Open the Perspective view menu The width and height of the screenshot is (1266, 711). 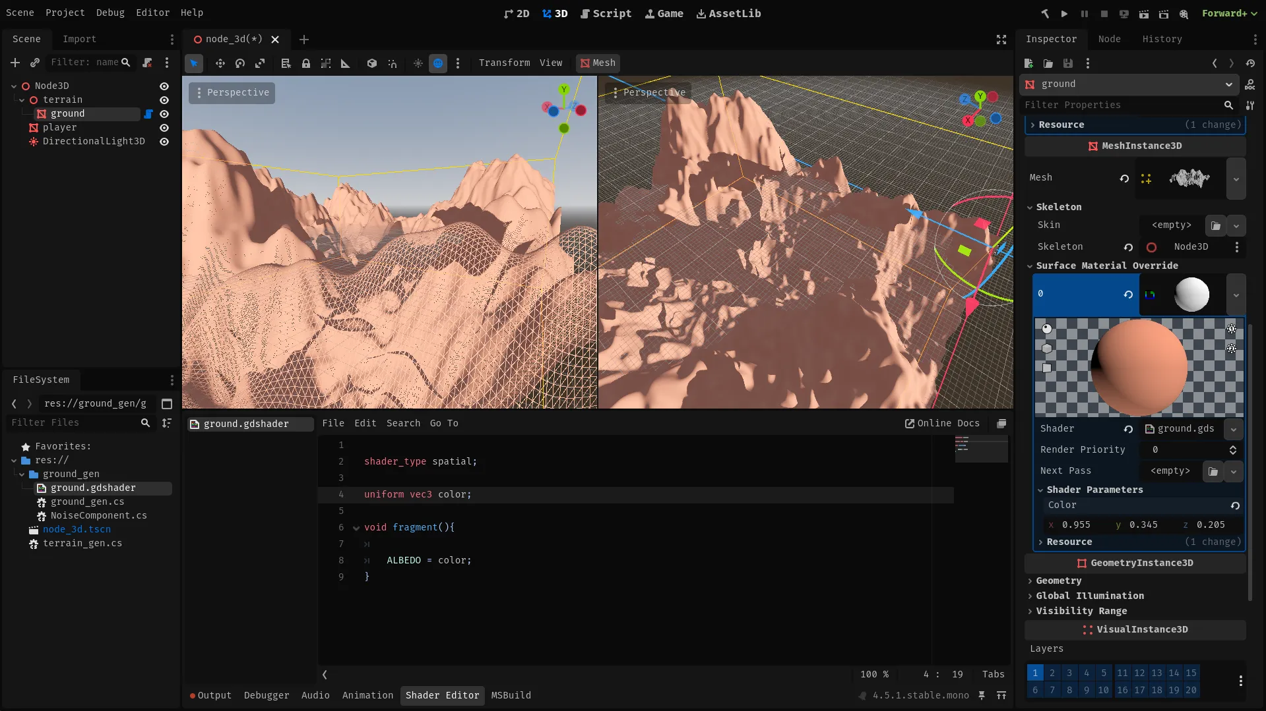pos(232,92)
